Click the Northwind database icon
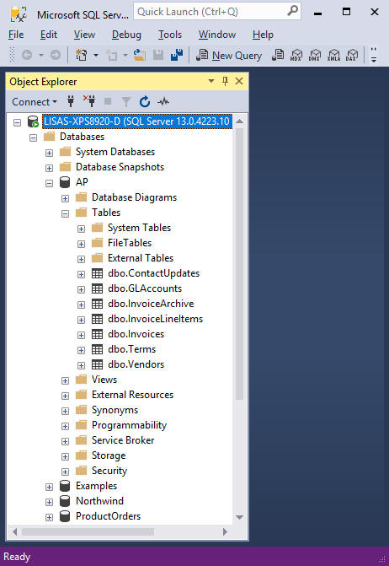 [65, 501]
